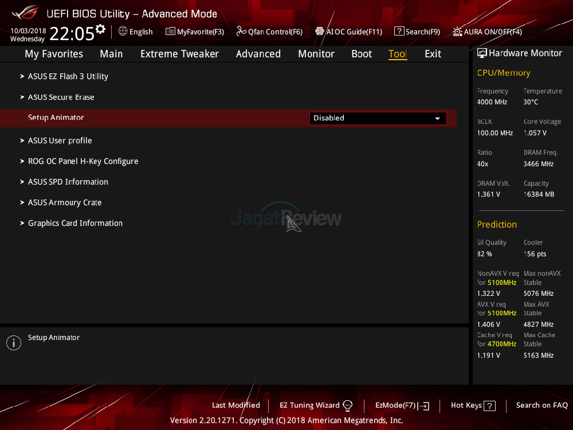
Task: Open the clock settings gear icon
Action: 100,29
